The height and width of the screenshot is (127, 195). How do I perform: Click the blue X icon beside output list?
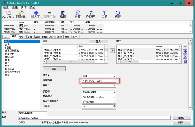click(x=185, y=56)
